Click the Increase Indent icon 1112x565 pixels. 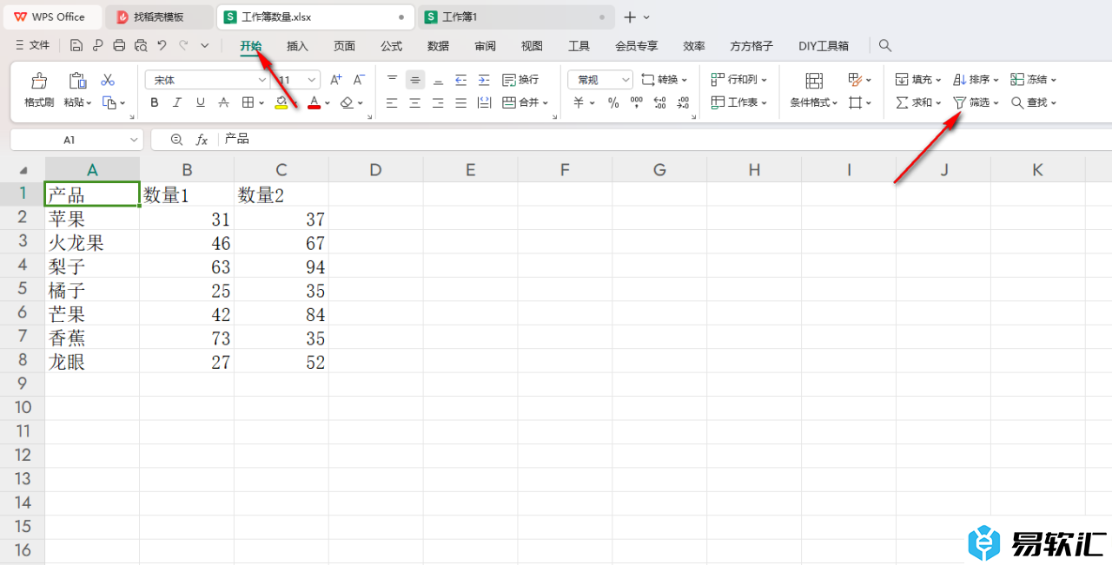[x=484, y=80]
